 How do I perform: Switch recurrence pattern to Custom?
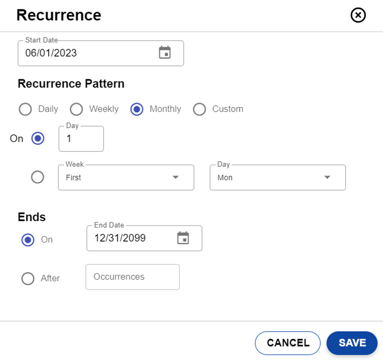pyautogui.click(x=200, y=109)
